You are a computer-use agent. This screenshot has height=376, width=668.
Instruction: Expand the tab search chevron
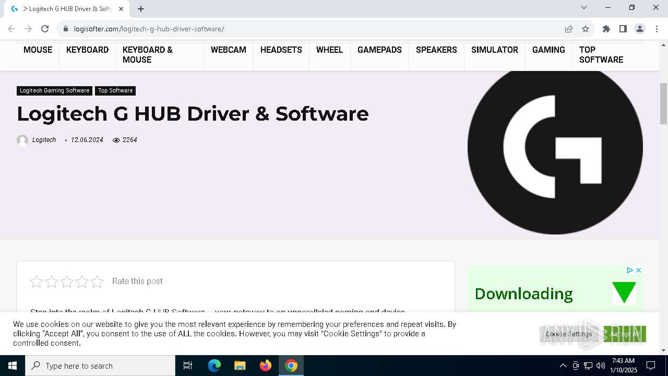pos(584,7)
